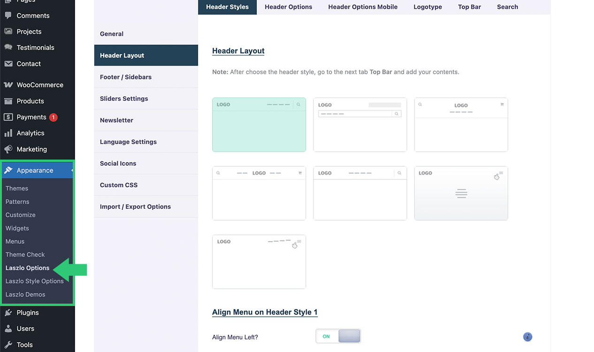Switch to the Header Options Mobile tab
This screenshot has width=594, height=352.
363,7
